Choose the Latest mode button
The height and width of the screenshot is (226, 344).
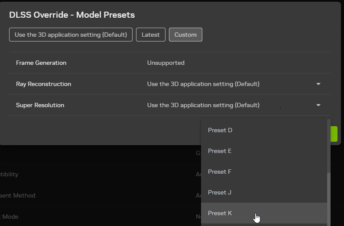pyautogui.click(x=150, y=35)
